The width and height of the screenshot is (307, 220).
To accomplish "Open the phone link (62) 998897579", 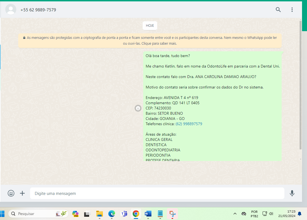I will 189,124.
